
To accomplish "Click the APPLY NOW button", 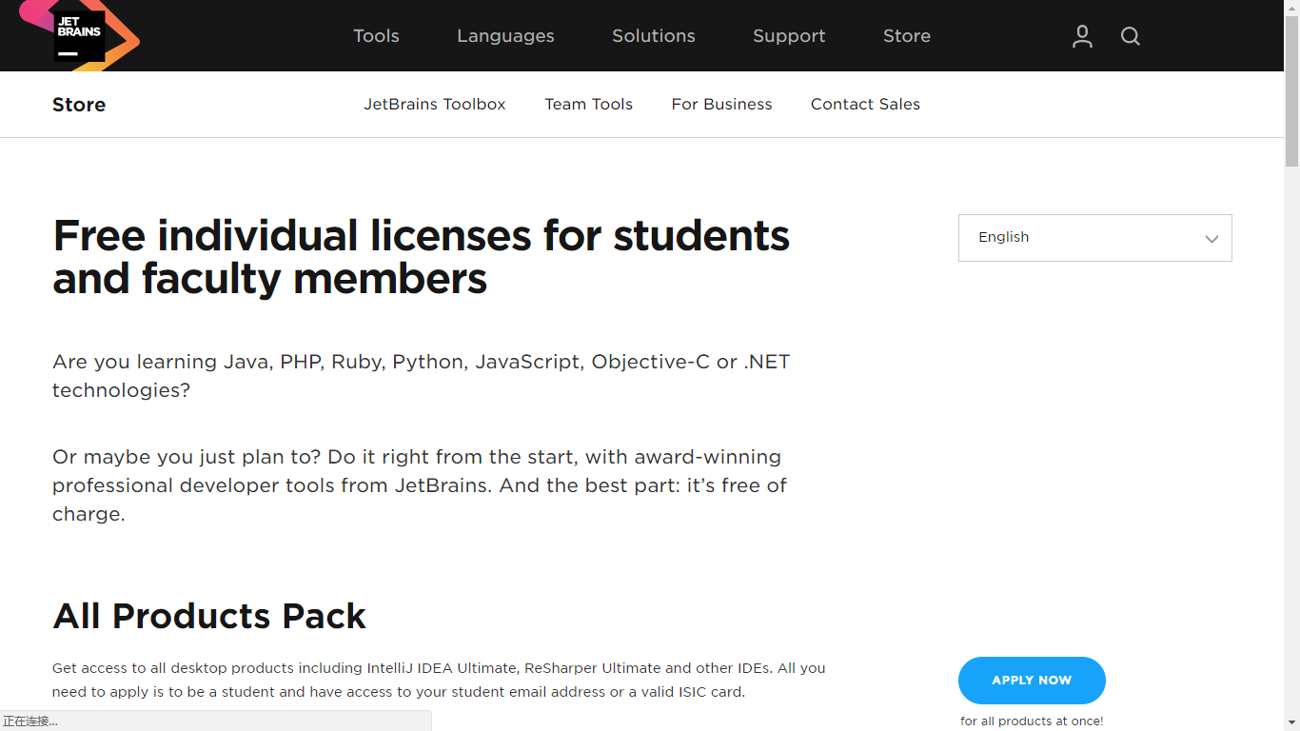I will coord(1032,681).
